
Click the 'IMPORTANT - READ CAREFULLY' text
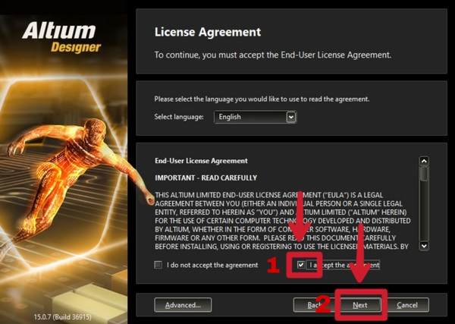click(x=206, y=178)
